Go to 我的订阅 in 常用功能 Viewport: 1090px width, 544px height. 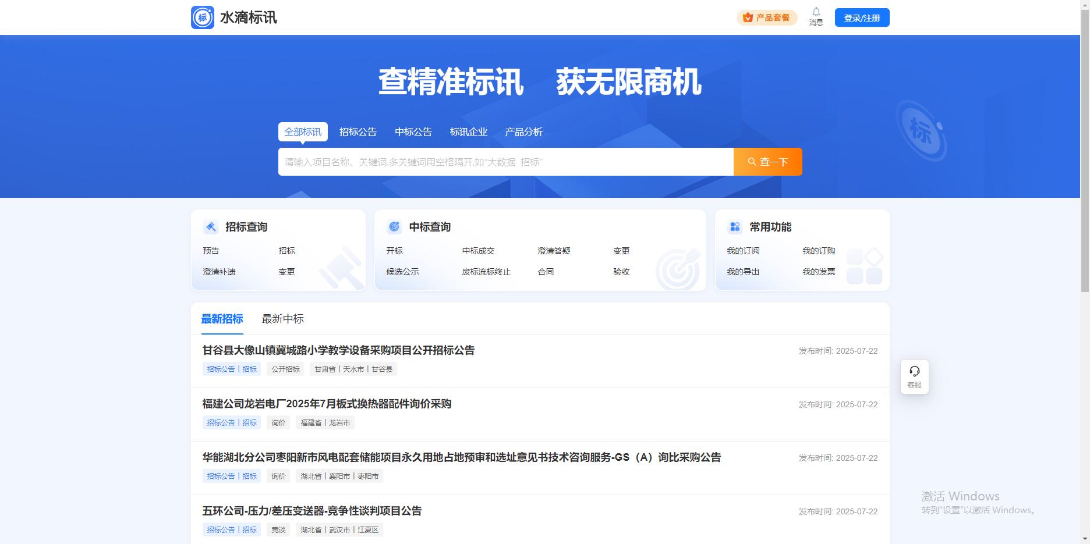coord(743,251)
